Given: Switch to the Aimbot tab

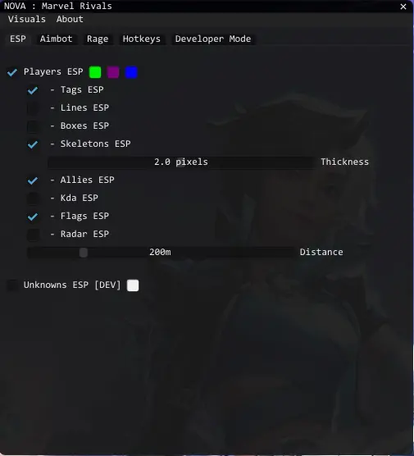Looking at the screenshot, I should [56, 39].
